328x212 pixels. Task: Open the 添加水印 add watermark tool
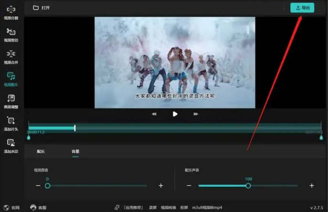tap(11, 146)
